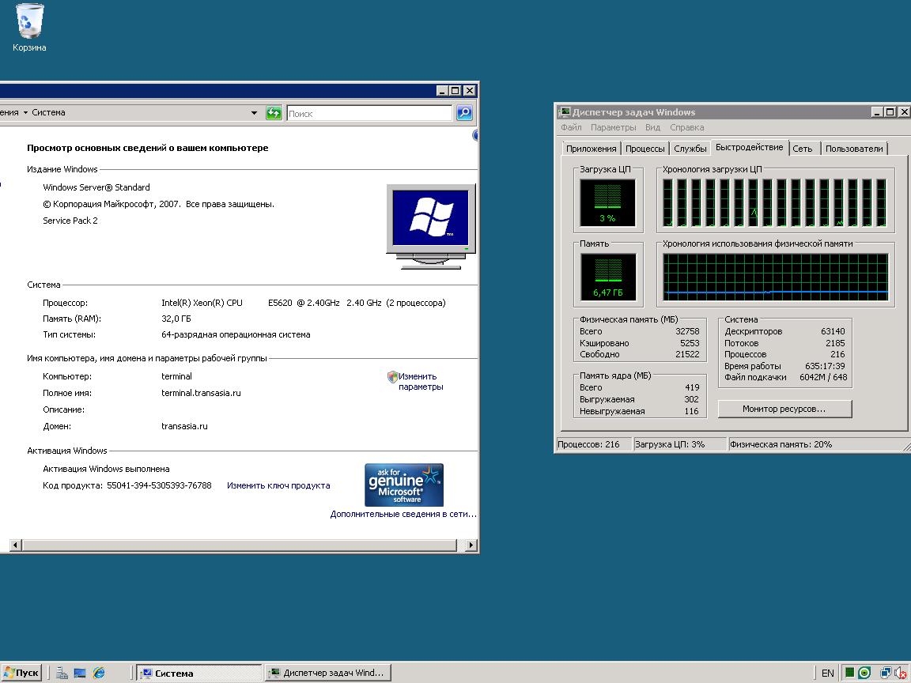Click the breadcrumb arrow before Система
This screenshot has width=911, height=683.
(25, 113)
